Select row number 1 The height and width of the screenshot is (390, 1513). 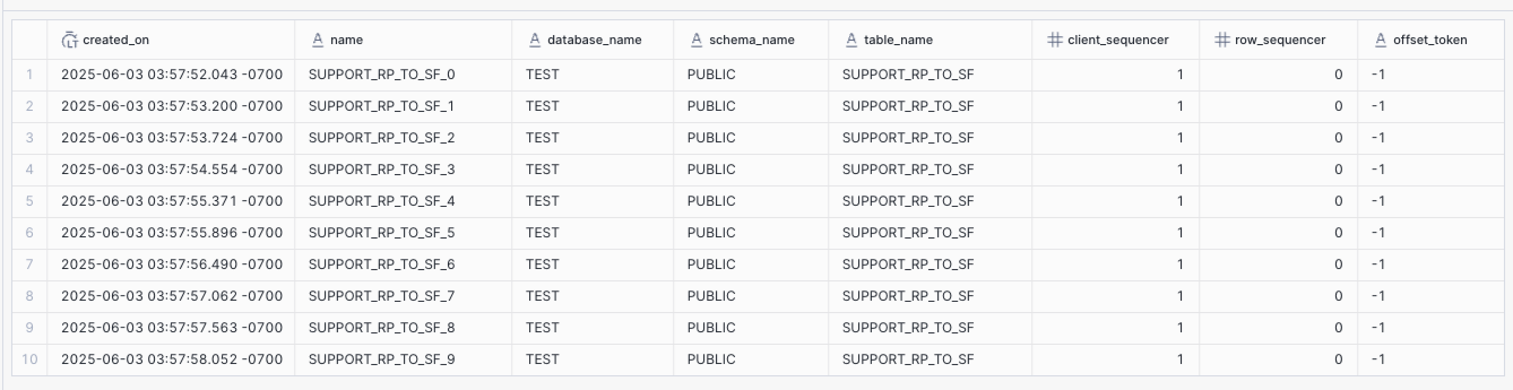coord(29,75)
